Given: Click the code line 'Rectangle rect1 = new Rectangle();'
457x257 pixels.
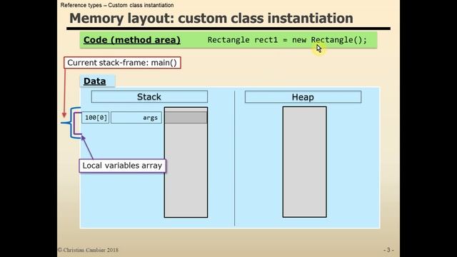Looking at the screenshot, I should click(287, 40).
